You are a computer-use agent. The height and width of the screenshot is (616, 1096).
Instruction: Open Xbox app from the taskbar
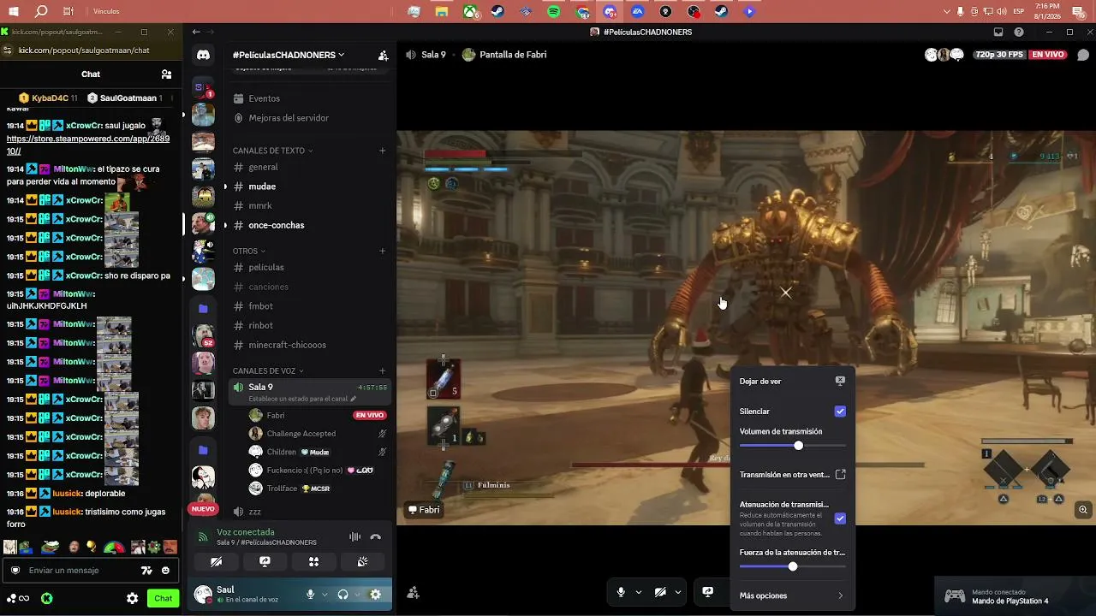tap(469, 12)
